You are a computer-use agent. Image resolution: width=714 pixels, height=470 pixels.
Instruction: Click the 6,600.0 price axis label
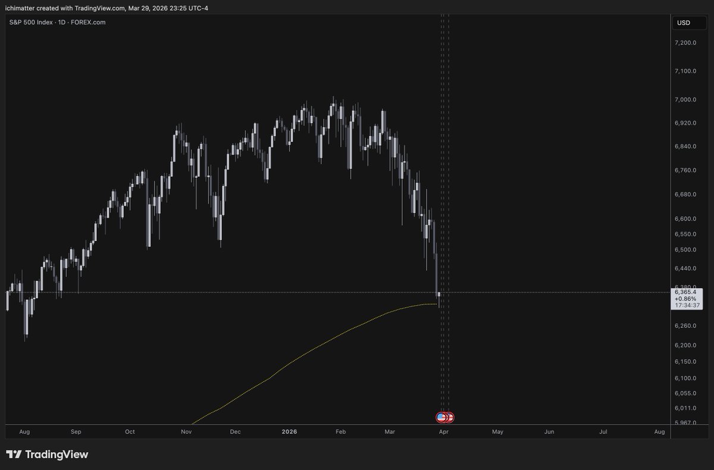[x=686, y=218]
